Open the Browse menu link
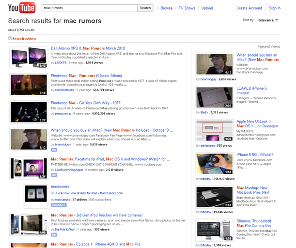The width and height of the screenshot is (296, 248). coord(166,8)
